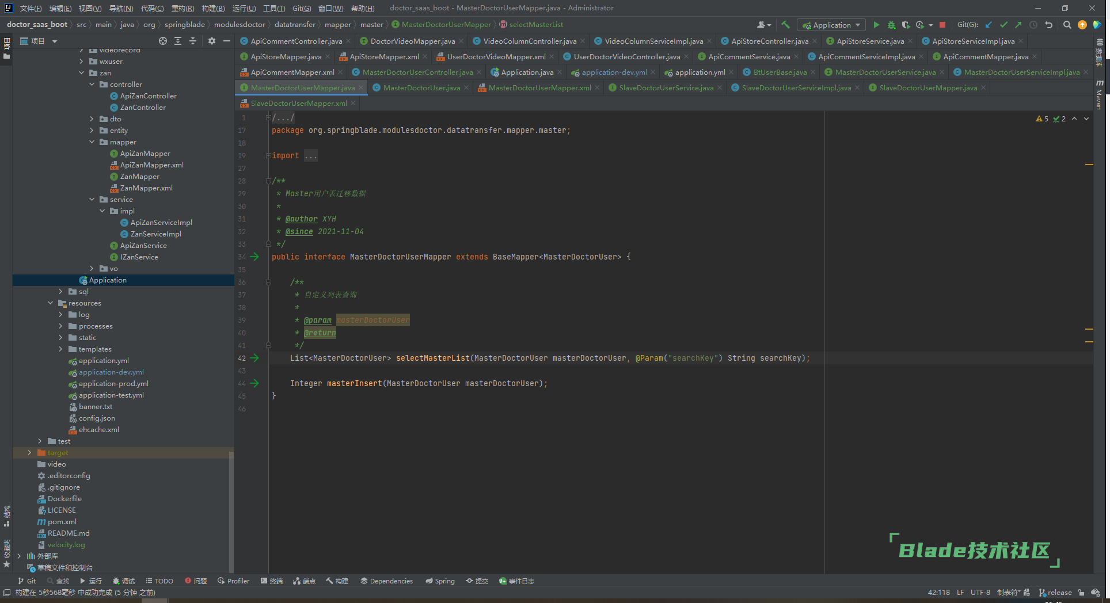Open the 端点 endpoints tool window
Viewport: 1110px width, 603px height.
tap(305, 581)
